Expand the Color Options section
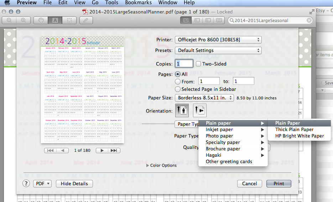This screenshot has width=333, height=202. (147, 165)
